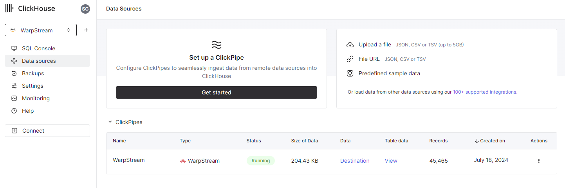Open the three-dot actions menu for WarpStream

click(x=539, y=161)
